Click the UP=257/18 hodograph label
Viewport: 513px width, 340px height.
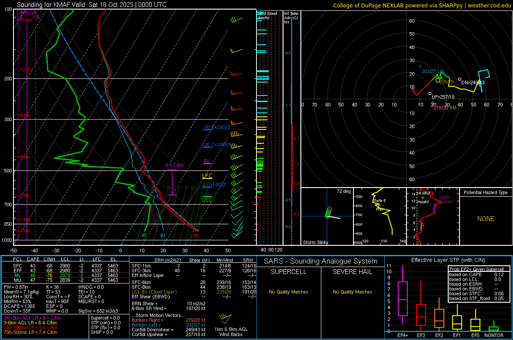click(x=443, y=97)
